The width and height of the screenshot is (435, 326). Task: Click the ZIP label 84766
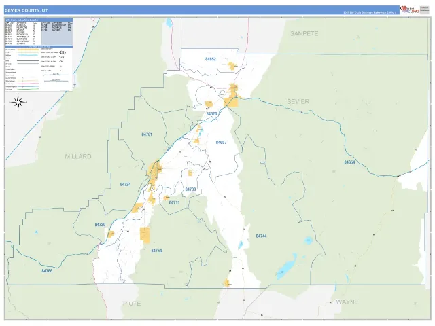(x=47, y=271)
